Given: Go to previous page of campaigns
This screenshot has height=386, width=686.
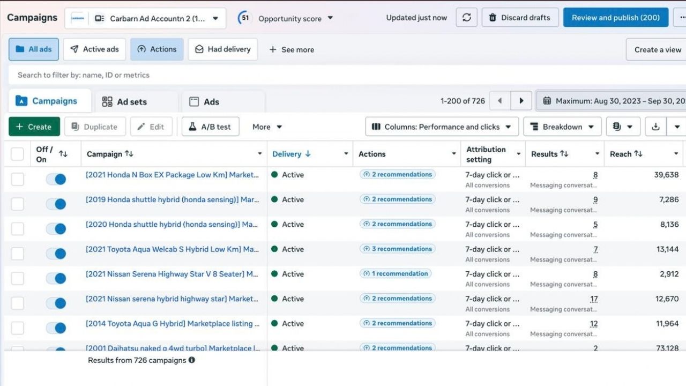Looking at the screenshot, I should coord(500,101).
